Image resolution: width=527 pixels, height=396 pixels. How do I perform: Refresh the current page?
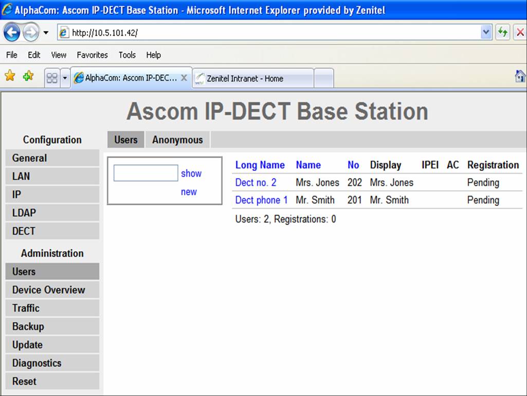point(502,32)
